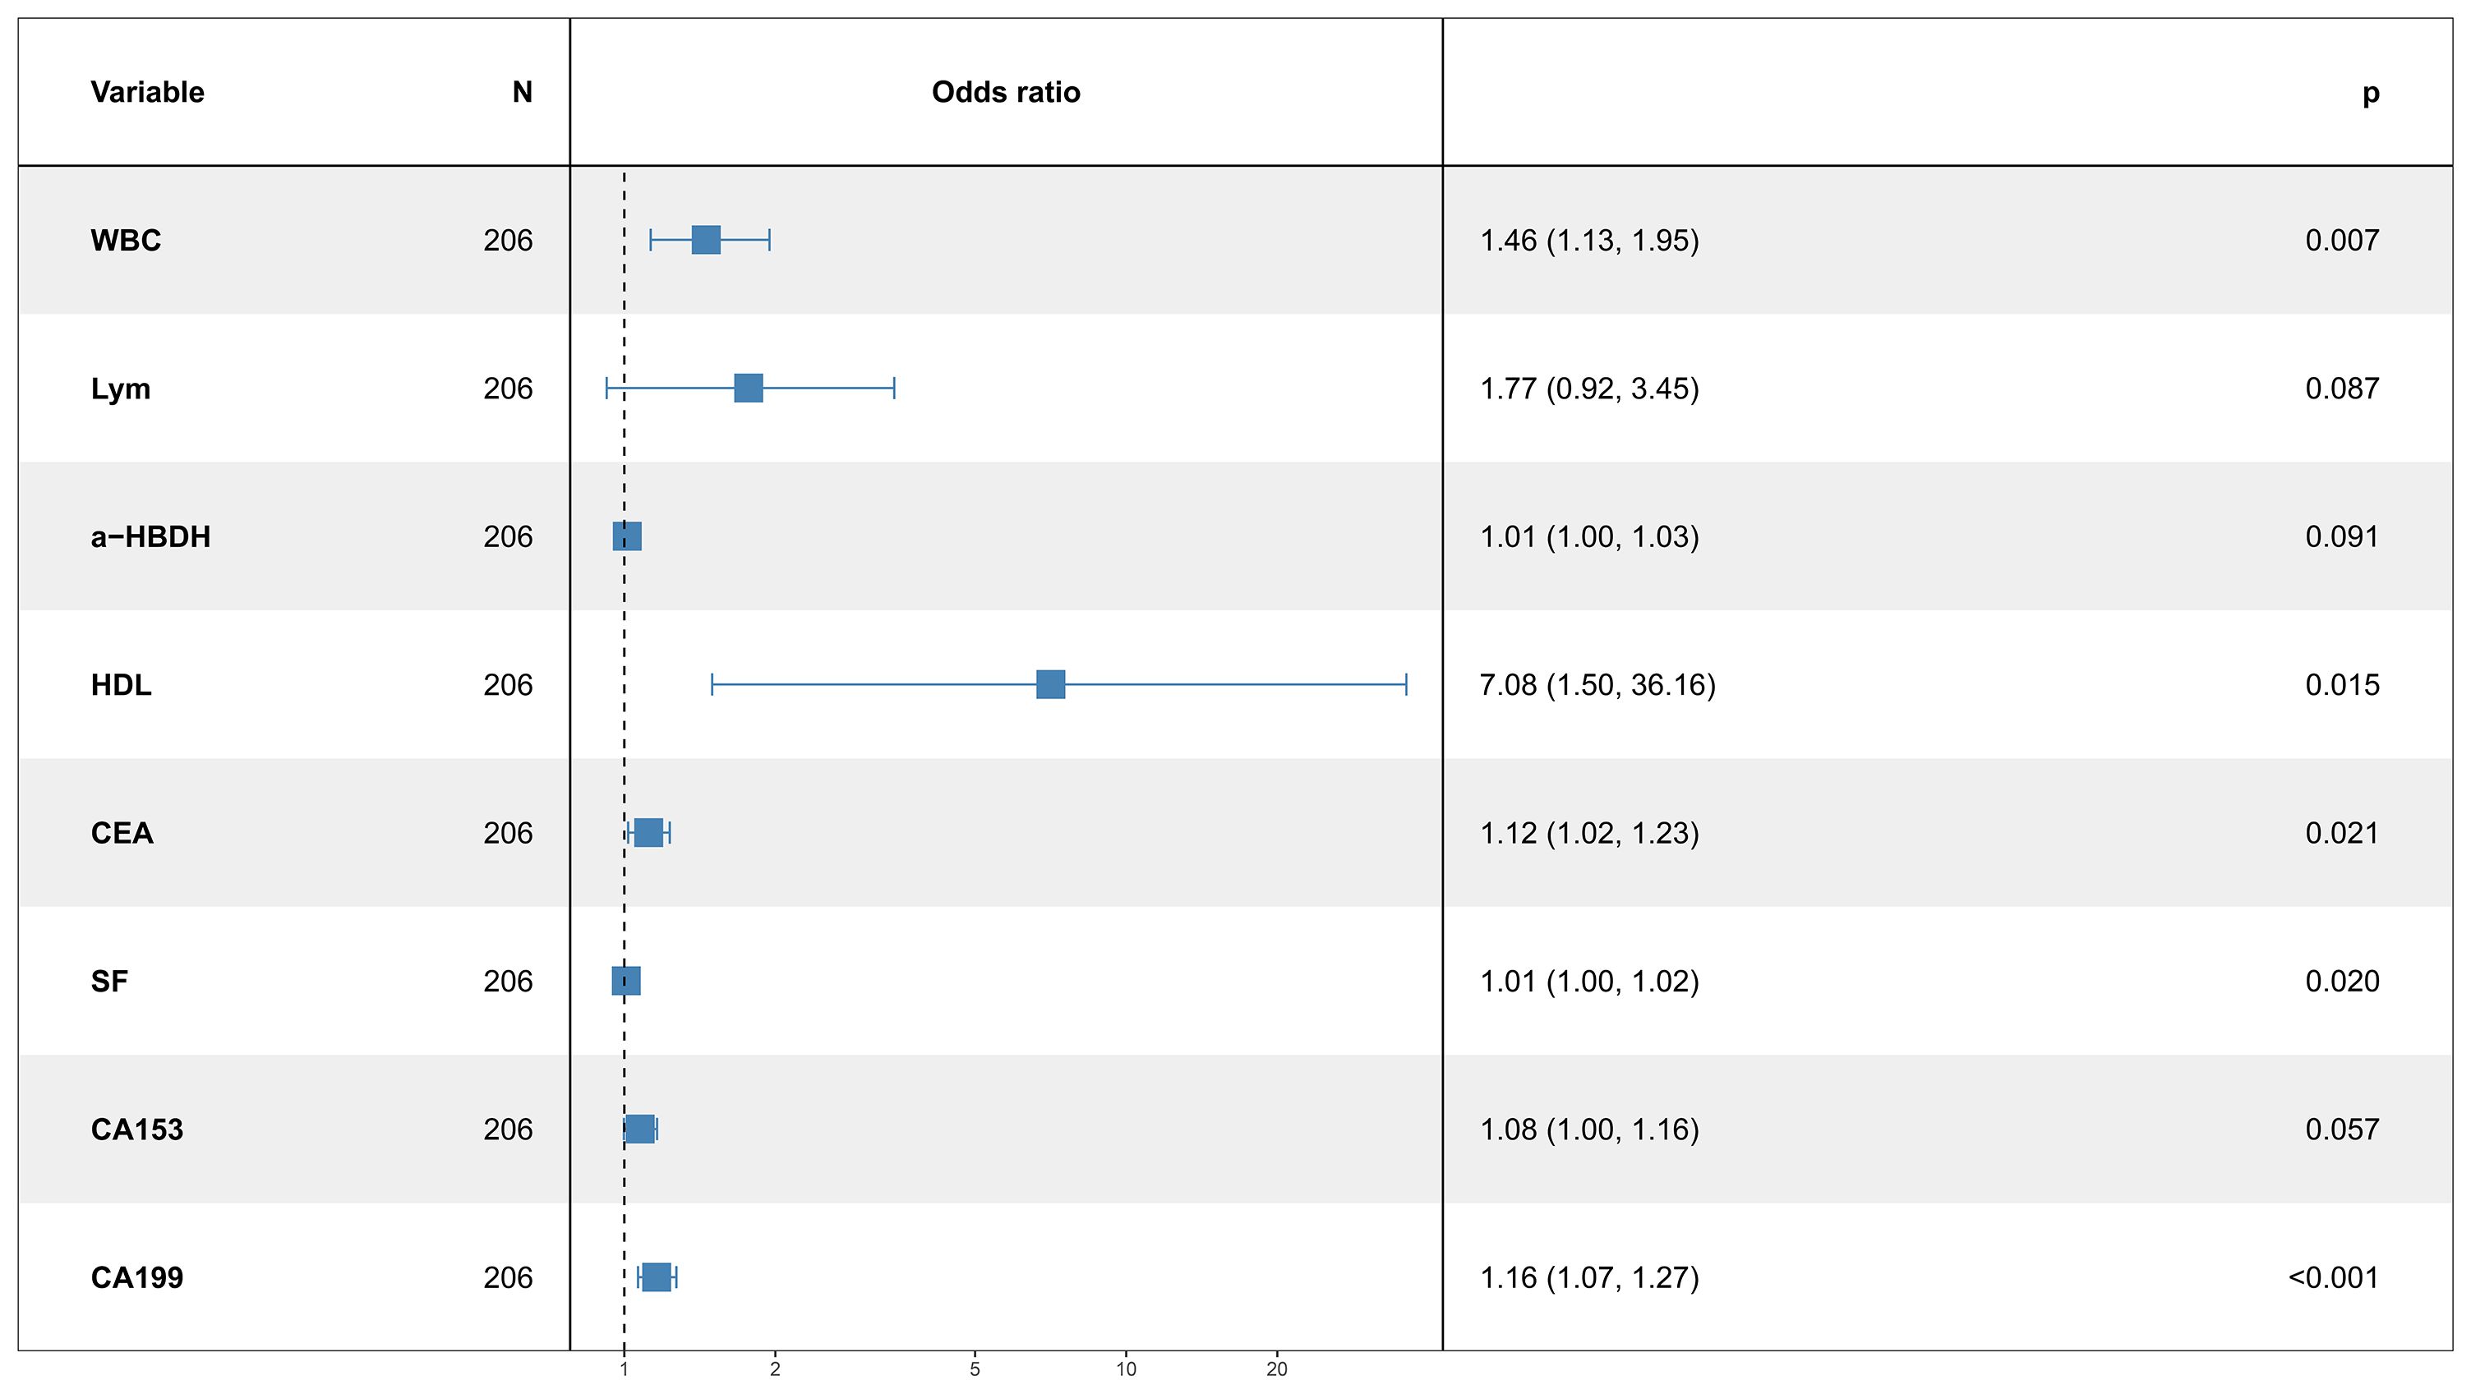
Task: Click the HDL variable label
Action: (x=121, y=684)
